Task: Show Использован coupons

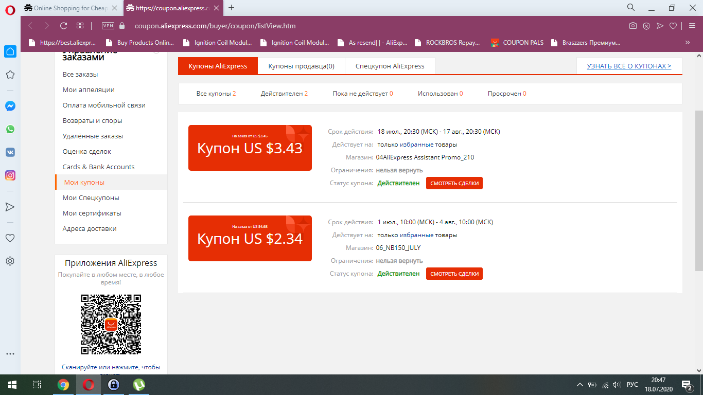Action: 440,94
